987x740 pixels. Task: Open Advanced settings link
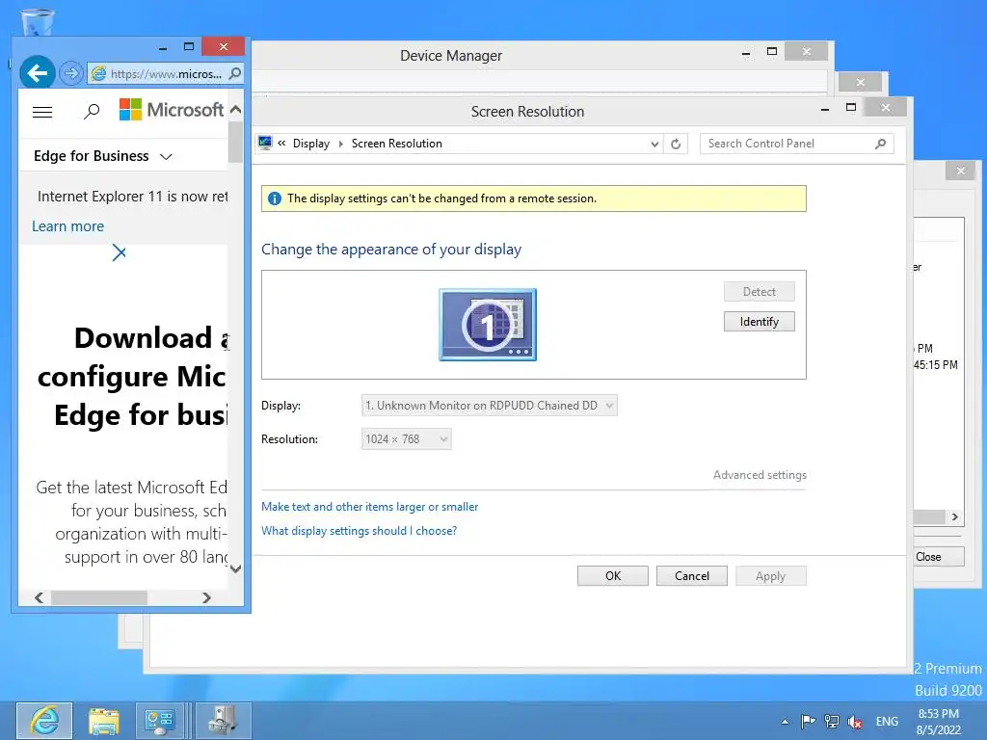click(x=760, y=475)
